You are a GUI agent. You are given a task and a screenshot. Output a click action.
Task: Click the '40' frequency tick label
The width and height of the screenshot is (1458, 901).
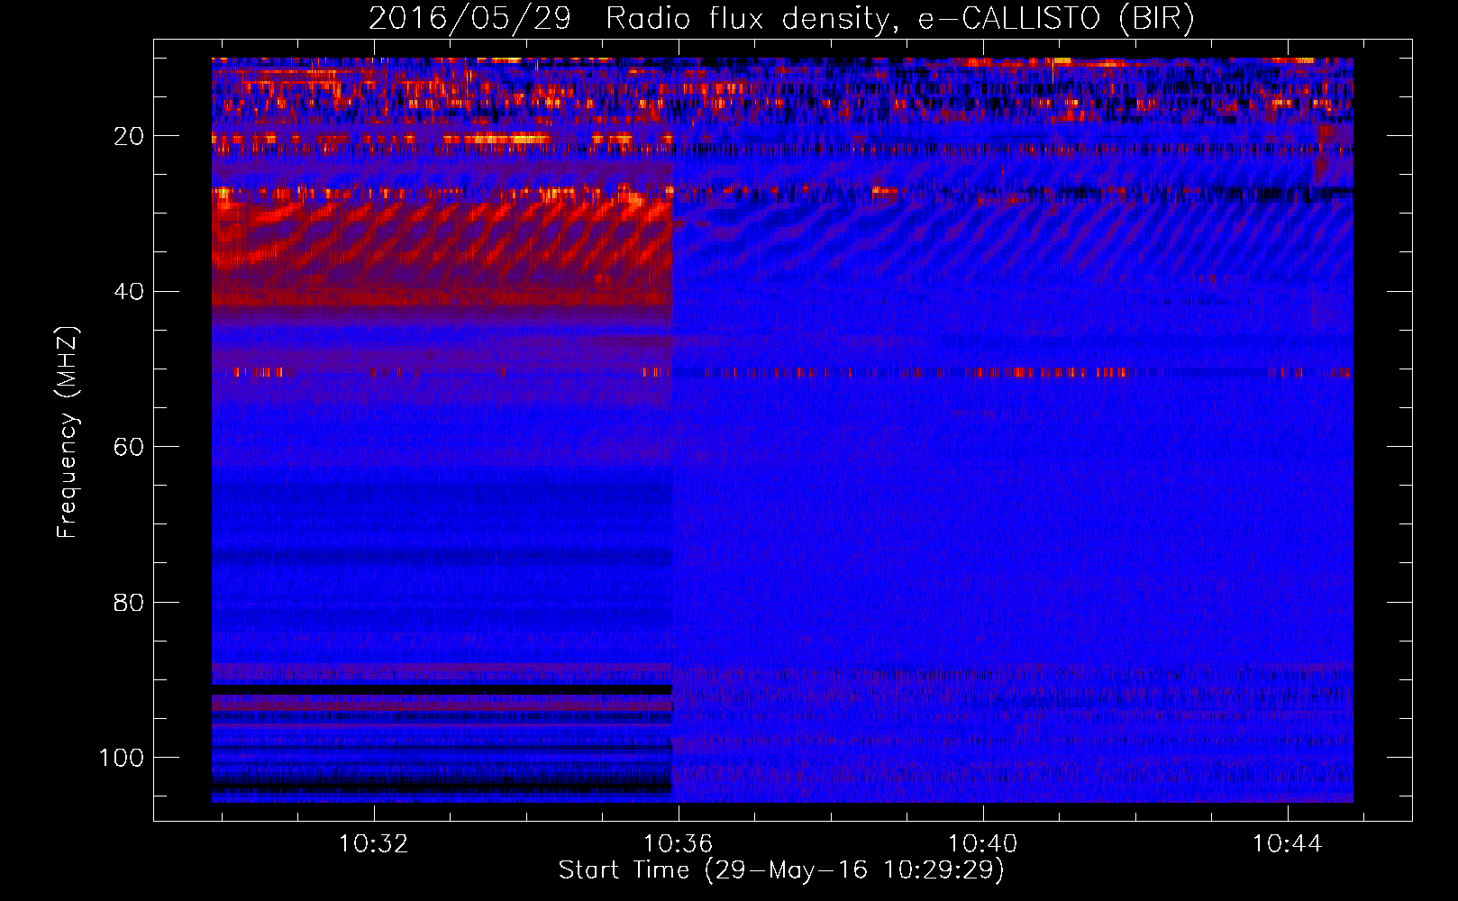click(x=129, y=292)
